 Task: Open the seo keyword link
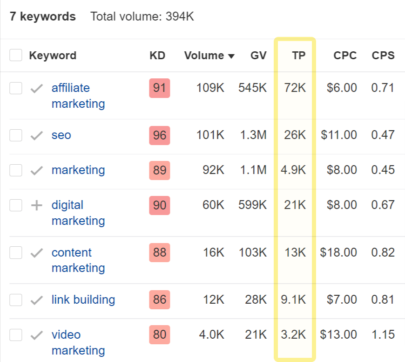[61, 135]
